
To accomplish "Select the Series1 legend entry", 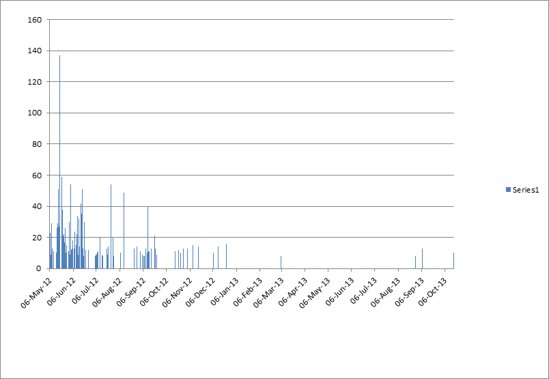I will (522, 190).
